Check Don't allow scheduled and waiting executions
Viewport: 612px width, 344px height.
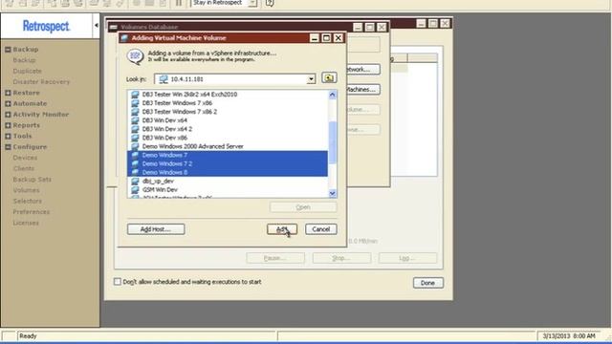pos(117,281)
